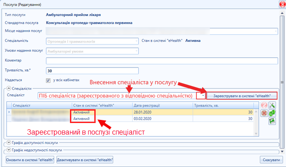Open the Спеціальність dropdown
The width and height of the screenshot is (286, 167).
pos(136,41)
